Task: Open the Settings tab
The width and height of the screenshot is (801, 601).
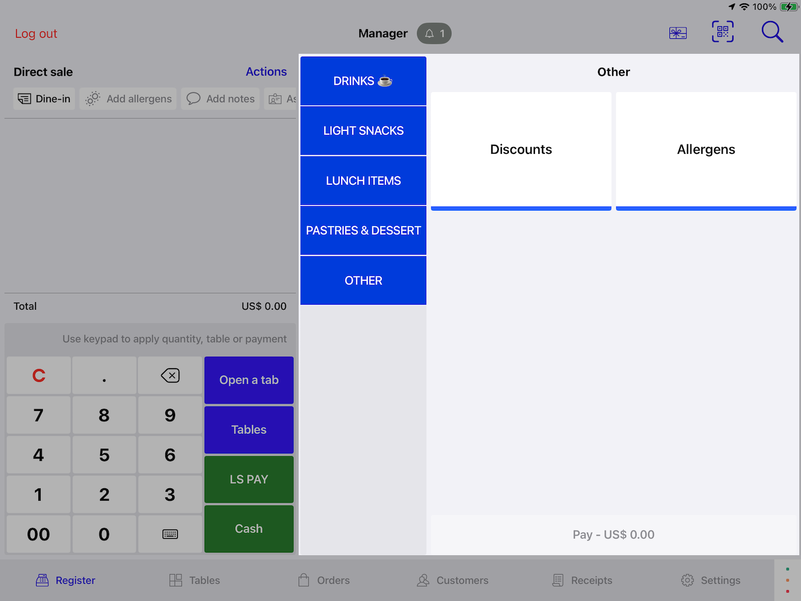Action: [x=710, y=580]
